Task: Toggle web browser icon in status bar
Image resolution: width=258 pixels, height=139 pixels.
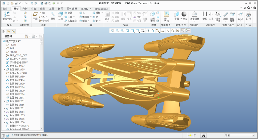Action: coord(7,135)
